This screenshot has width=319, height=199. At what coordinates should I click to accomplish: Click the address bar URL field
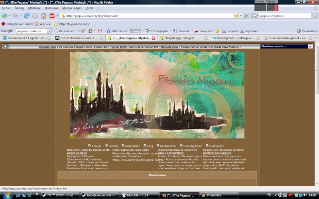[x=150, y=16]
